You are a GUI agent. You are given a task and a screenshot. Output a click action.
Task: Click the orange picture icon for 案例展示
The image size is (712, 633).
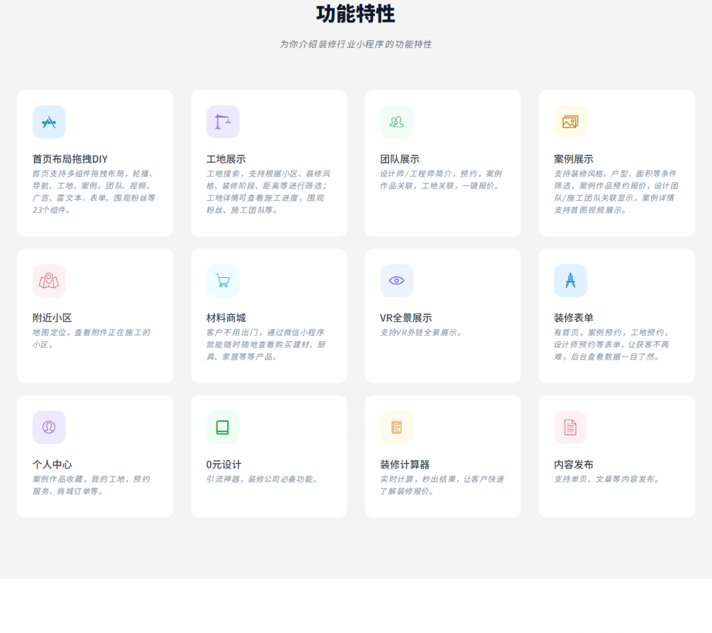coord(571,122)
